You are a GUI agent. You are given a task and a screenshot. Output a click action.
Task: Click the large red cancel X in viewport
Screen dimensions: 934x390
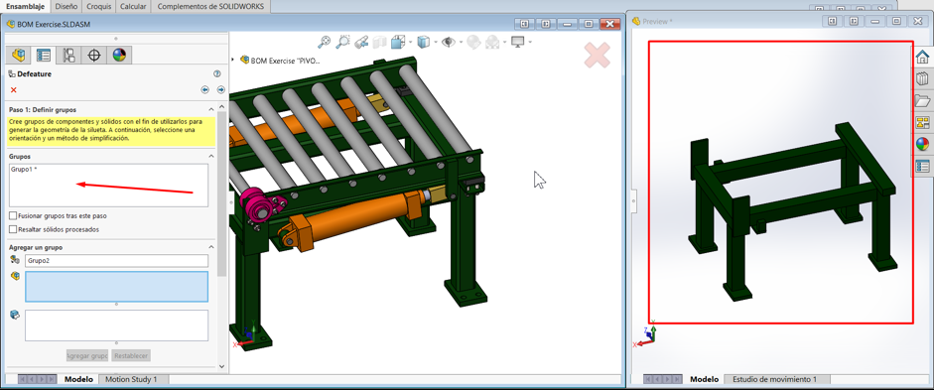click(x=597, y=56)
